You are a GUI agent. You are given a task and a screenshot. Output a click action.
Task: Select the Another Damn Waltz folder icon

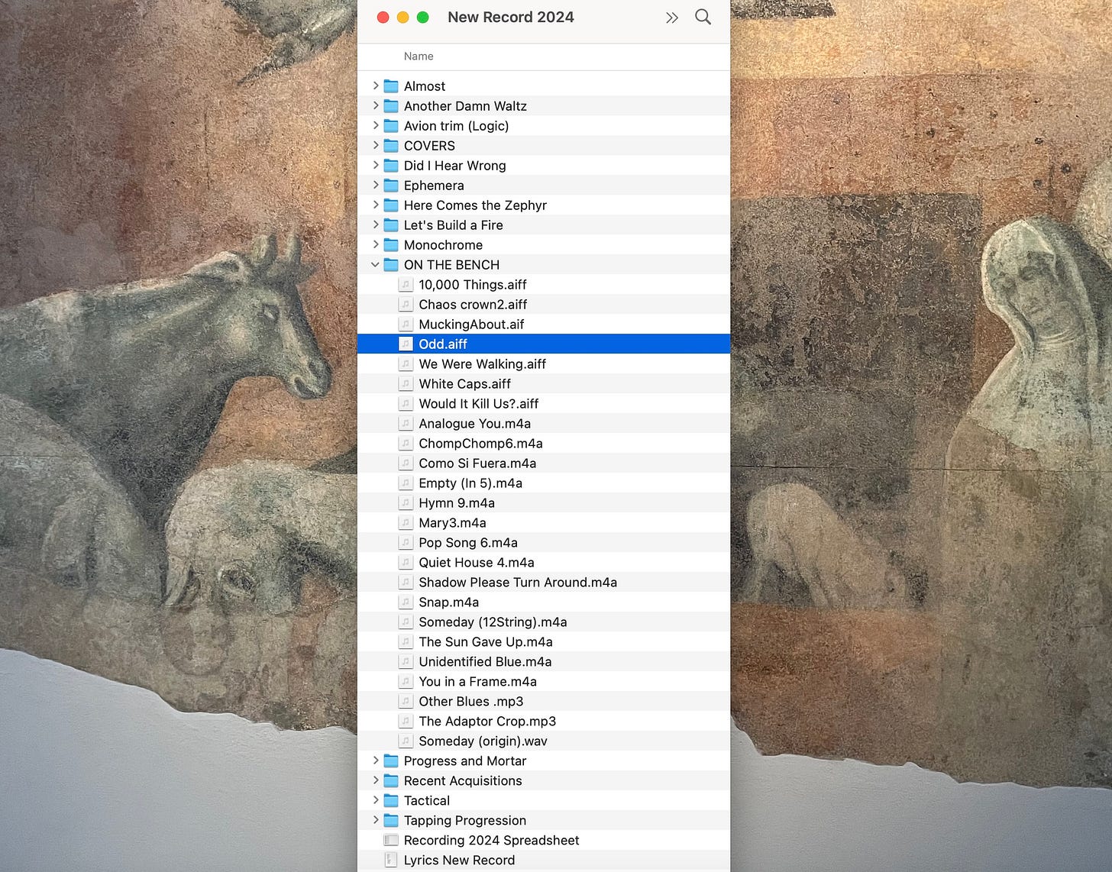tap(391, 106)
